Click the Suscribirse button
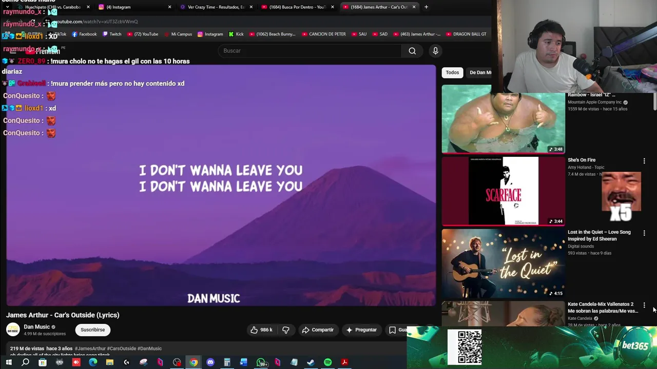Screen dimensions: 657x369 point(92,330)
